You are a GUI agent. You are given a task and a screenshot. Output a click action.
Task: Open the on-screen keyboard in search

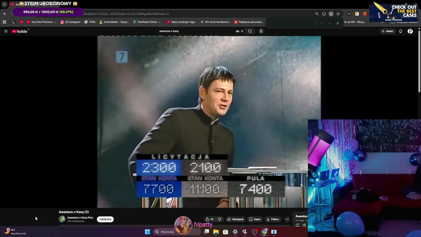click(x=237, y=31)
